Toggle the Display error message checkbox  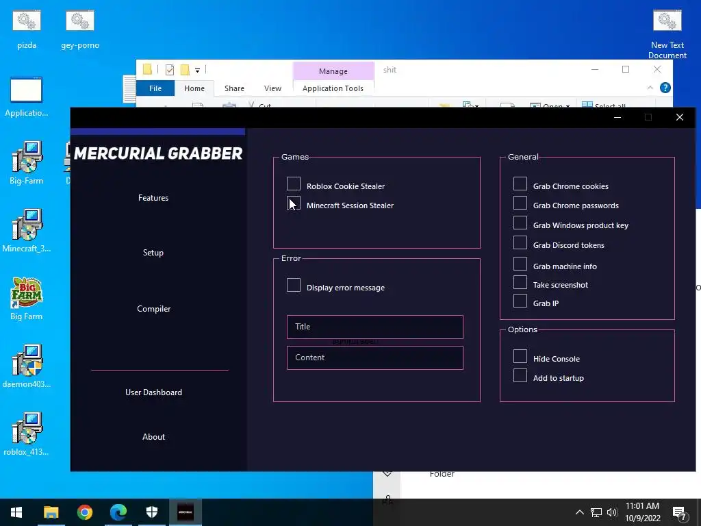293,285
